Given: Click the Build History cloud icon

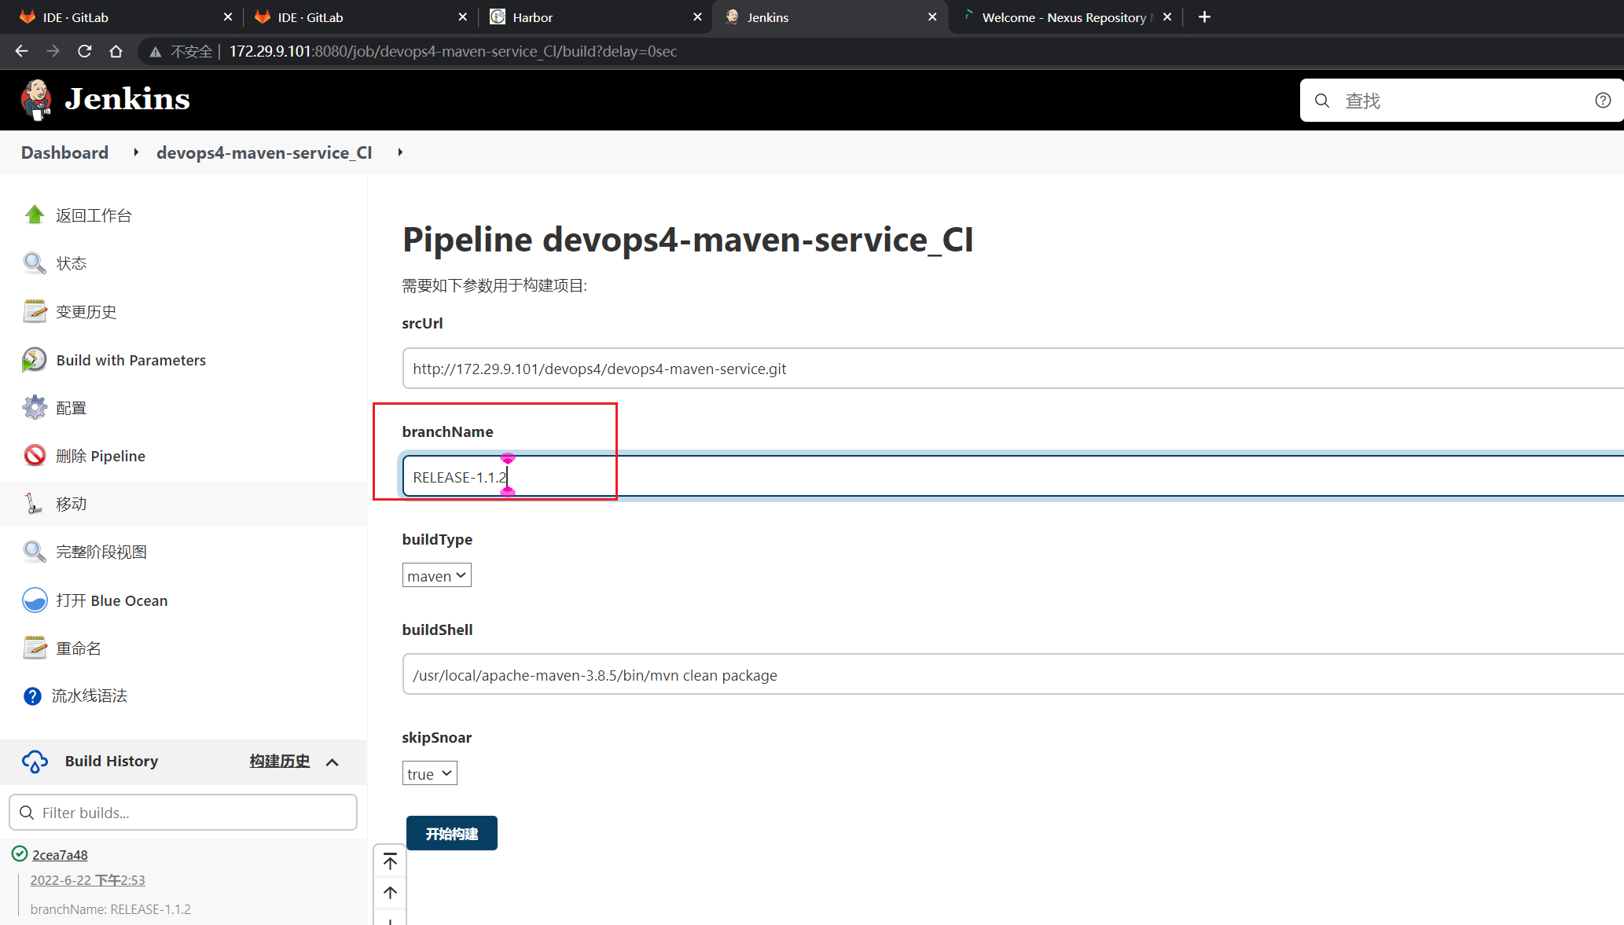Looking at the screenshot, I should 35,762.
